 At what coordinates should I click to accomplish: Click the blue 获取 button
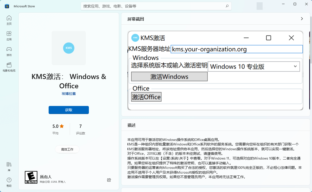68,110
